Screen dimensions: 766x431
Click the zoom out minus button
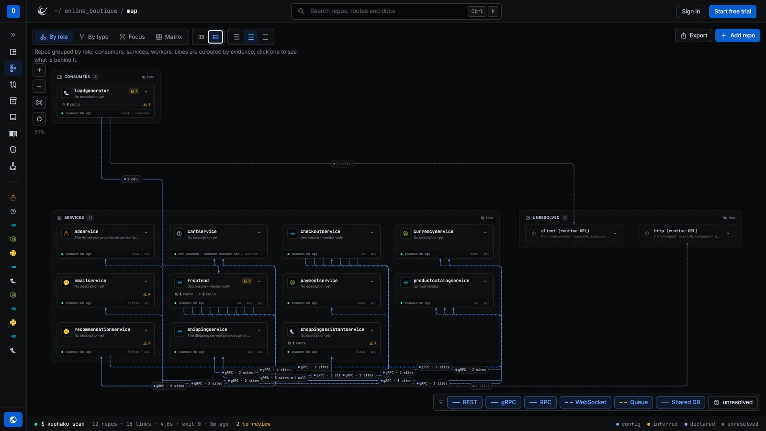(39, 86)
